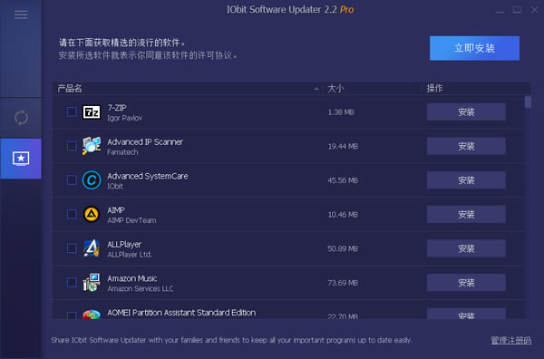Click the AIMP DevTeam publisher text

tap(131, 220)
